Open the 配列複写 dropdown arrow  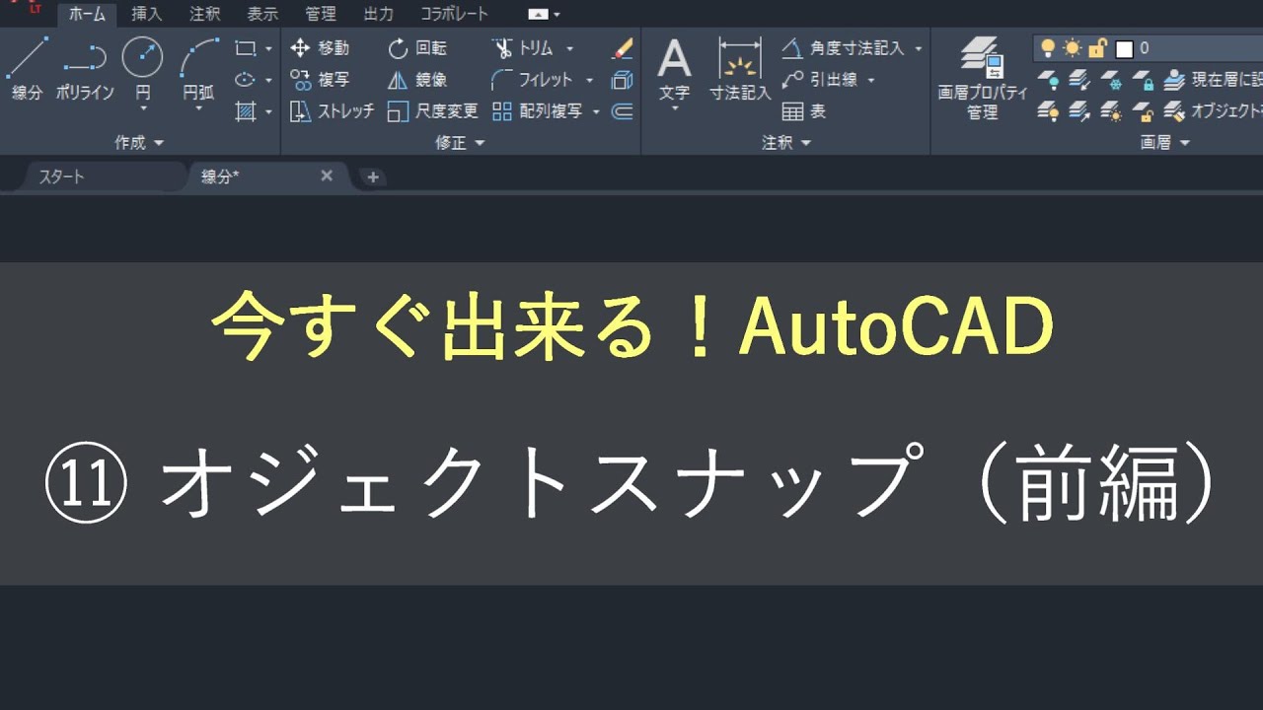pyautogui.click(x=596, y=111)
